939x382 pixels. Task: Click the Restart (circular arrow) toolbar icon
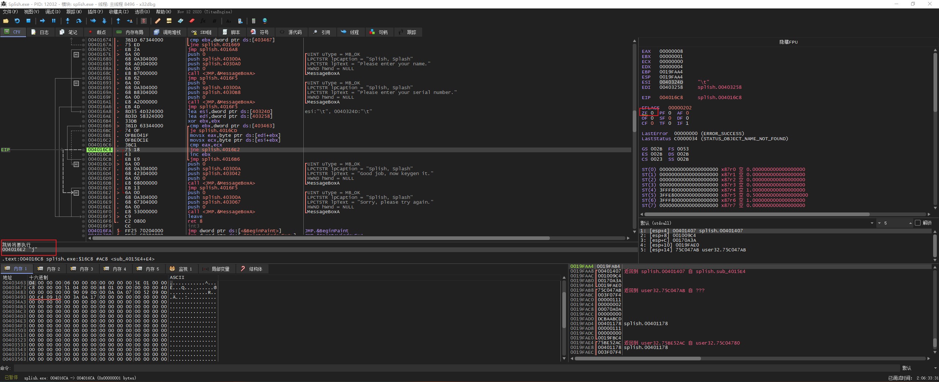point(17,21)
